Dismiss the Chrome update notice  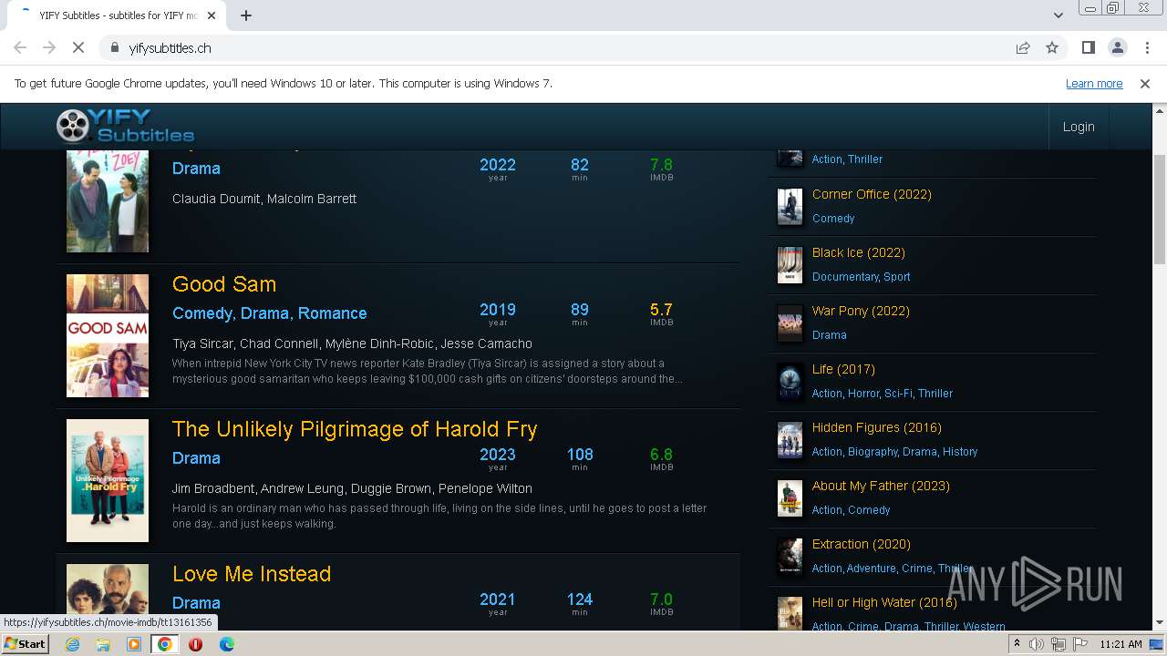coord(1144,83)
